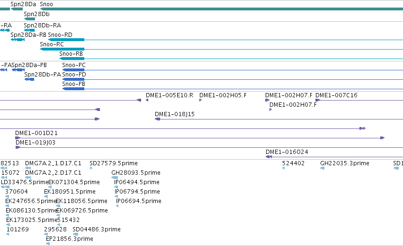Open the Snoo-RB transcript label

tap(71, 54)
